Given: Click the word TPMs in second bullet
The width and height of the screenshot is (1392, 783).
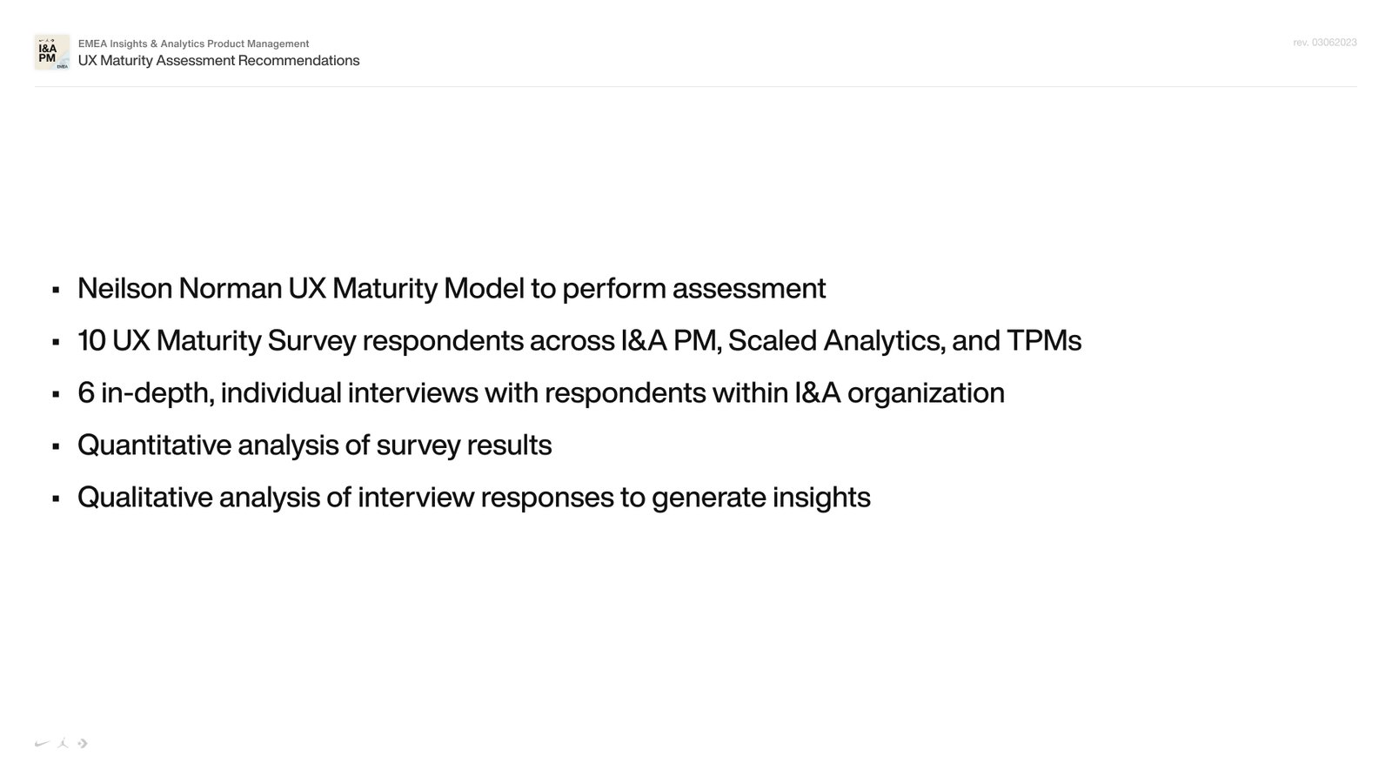Looking at the screenshot, I should (1044, 340).
